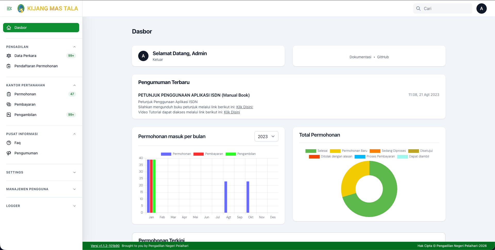This screenshot has height=250, width=495.
Task: Focus the Cari search field
Action: click(443, 9)
